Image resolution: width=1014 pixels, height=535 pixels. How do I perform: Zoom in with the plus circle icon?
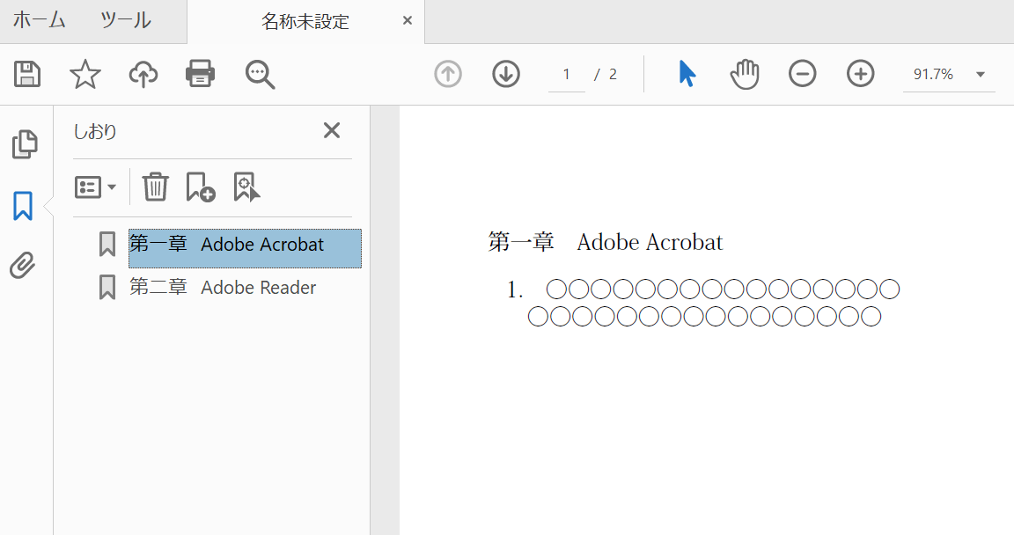860,74
